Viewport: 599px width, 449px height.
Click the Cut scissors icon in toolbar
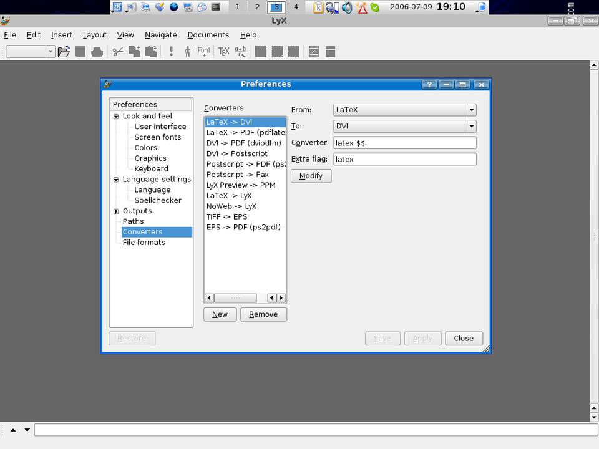coord(117,52)
